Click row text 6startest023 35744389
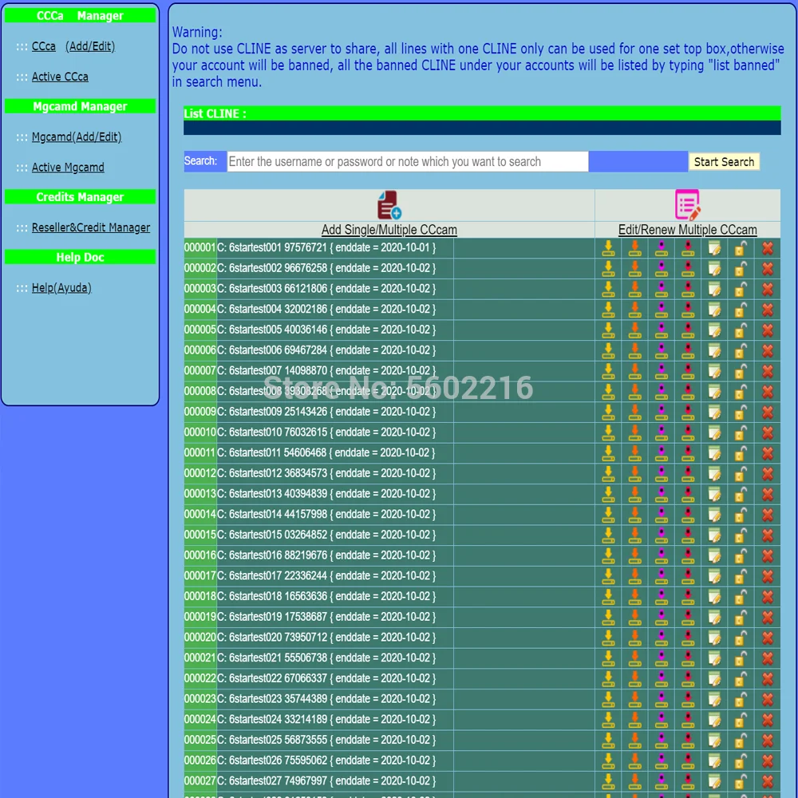 (278, 699)
